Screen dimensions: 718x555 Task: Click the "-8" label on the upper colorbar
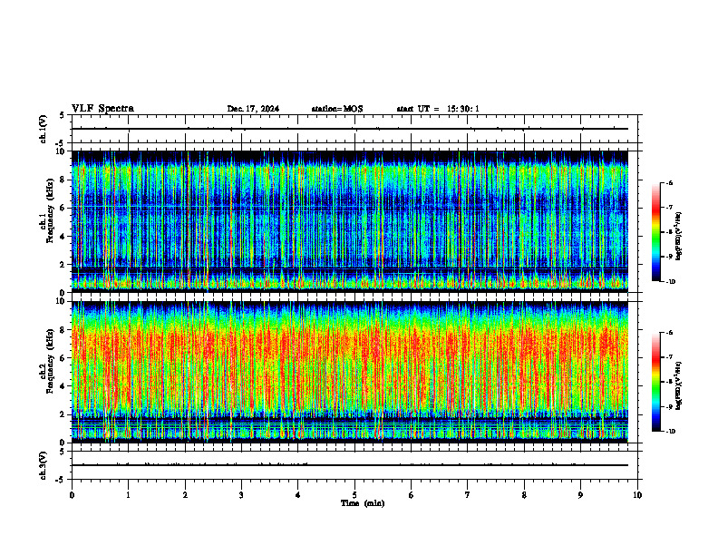click(669, 232)
